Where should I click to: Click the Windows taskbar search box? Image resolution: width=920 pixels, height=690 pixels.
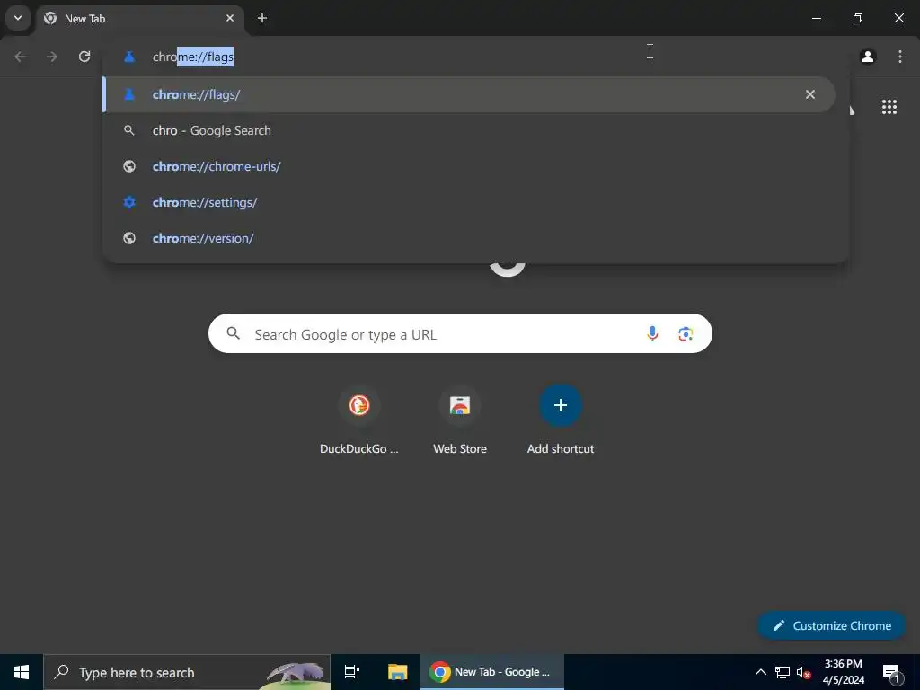pos(187,672)
